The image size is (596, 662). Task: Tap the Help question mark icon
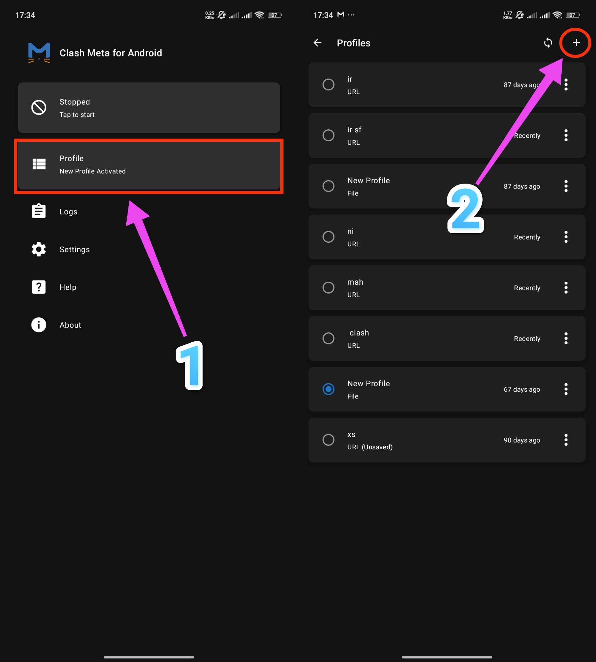click(39, 287)
